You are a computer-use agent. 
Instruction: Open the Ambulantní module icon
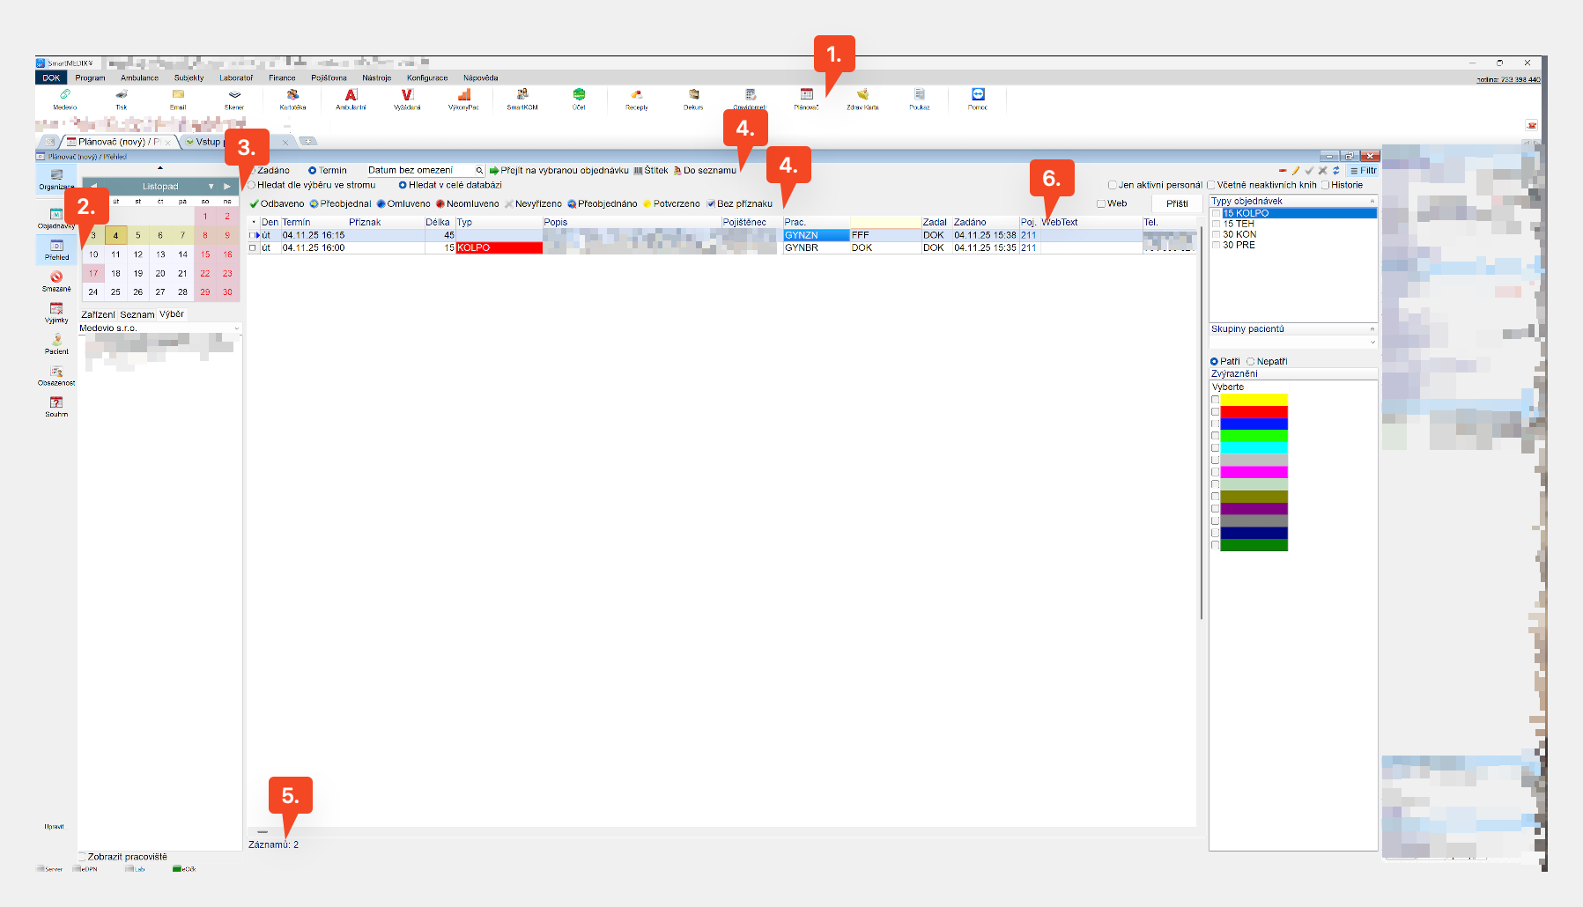click(351, 98)
